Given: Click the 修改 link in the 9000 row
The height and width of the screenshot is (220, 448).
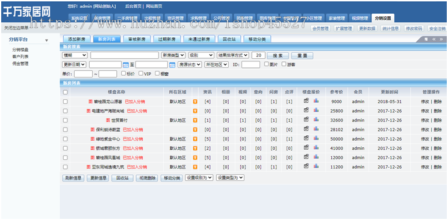Looking at the screenshot, I should click(x=425, y=102).
